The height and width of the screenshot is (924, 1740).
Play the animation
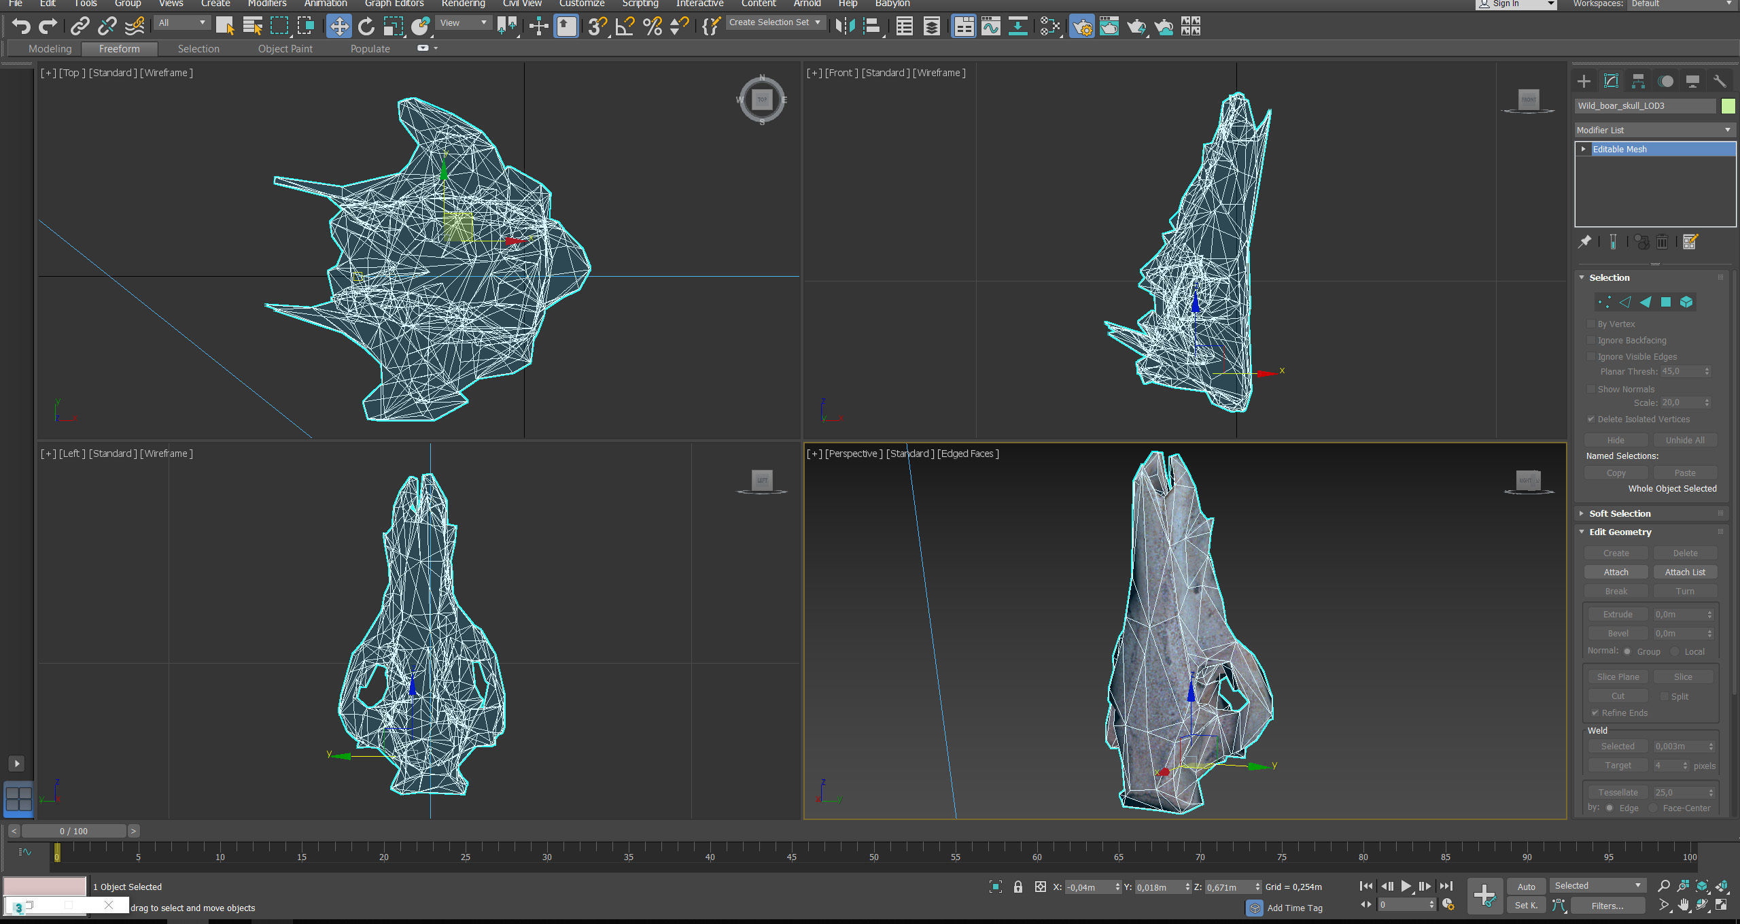coord(1406,886)
